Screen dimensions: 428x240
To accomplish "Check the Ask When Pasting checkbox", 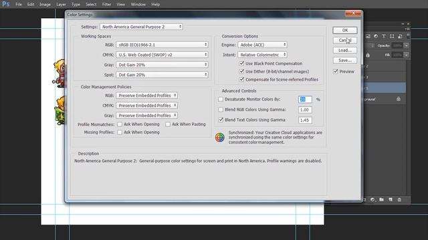I will click(x=168, y=125).
